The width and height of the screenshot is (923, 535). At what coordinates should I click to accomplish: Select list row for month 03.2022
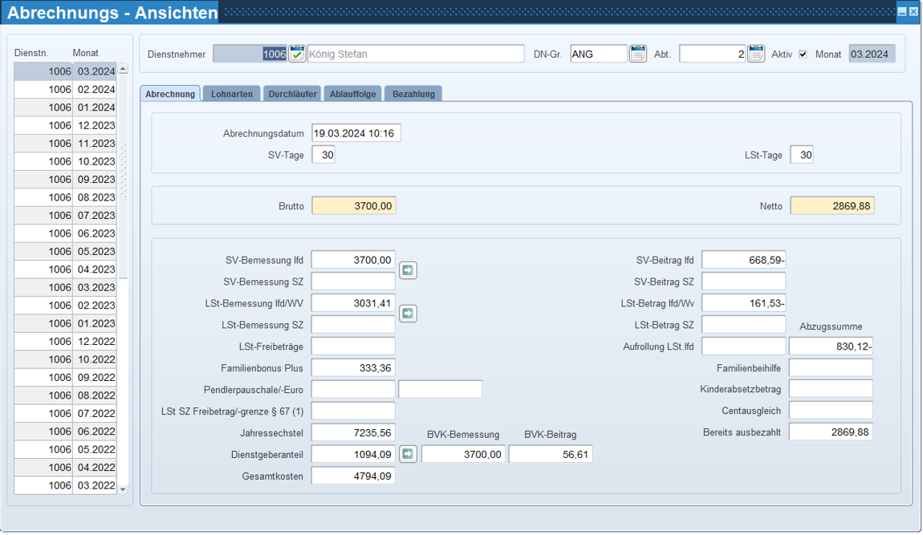pyautogui.click(x=65, y=485)
